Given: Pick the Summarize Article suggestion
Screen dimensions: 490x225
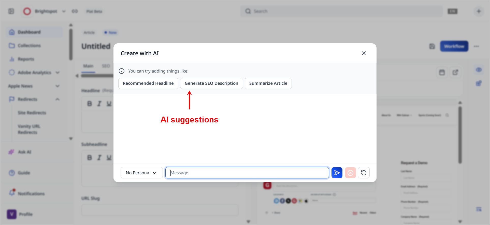Looking at the screenshot, I should click(268, 83).
